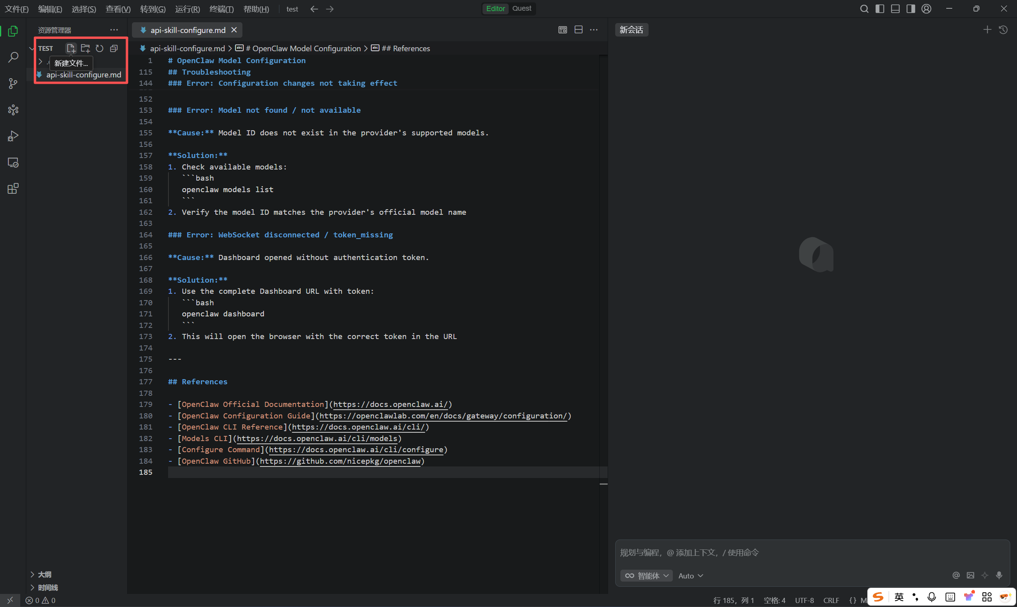This screenshot has width=1017, height=607.
Task: Toggle the bottom panel layout button
Action: pos(895,9)
